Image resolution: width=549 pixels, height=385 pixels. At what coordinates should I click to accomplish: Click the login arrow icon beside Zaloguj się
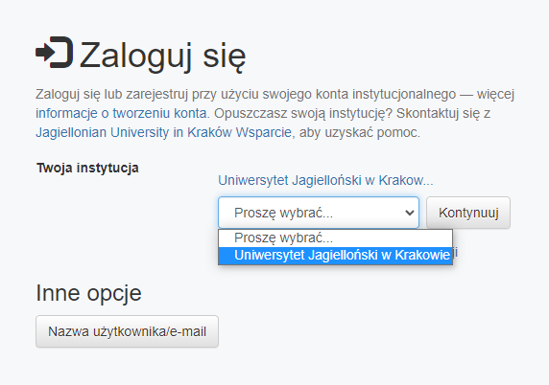pyautogui.click(x=55, y=52)
